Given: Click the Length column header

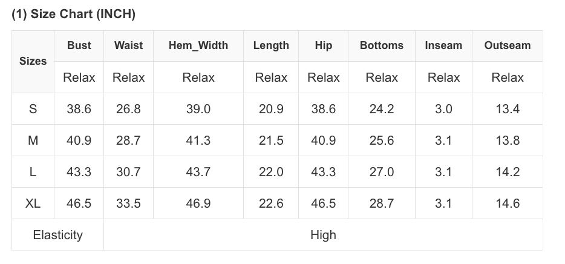Looking at the screenshot, I should (271, 46).
